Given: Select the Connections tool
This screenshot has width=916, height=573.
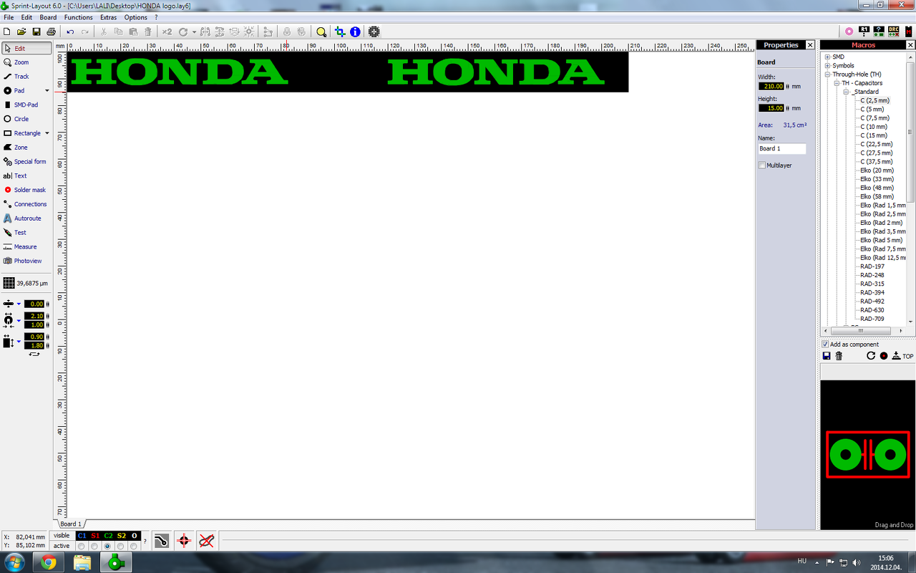Looking at the screenshot, I should (26, 204).
